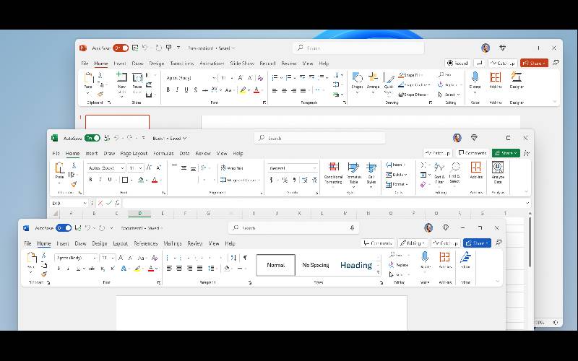Image resolution: width=578 pixels, height=361 pixels.
Task: Open the Editing mode dropdown in Word
Action: (413, 243)
